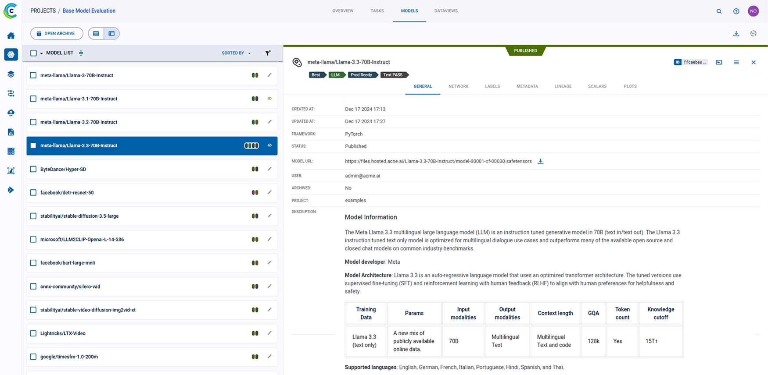Toggle the select-all Model List checkbox

(33, 53)
